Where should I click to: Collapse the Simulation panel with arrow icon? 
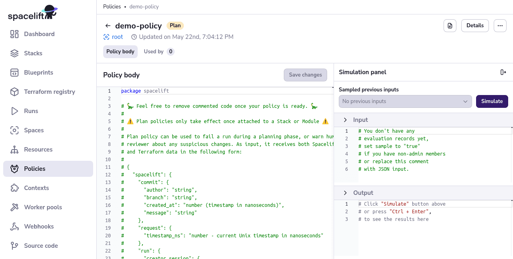pyautogui.click(x=503, y=72)
